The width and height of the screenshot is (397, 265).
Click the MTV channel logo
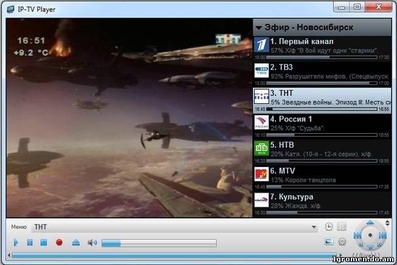(x=261, y=174)
